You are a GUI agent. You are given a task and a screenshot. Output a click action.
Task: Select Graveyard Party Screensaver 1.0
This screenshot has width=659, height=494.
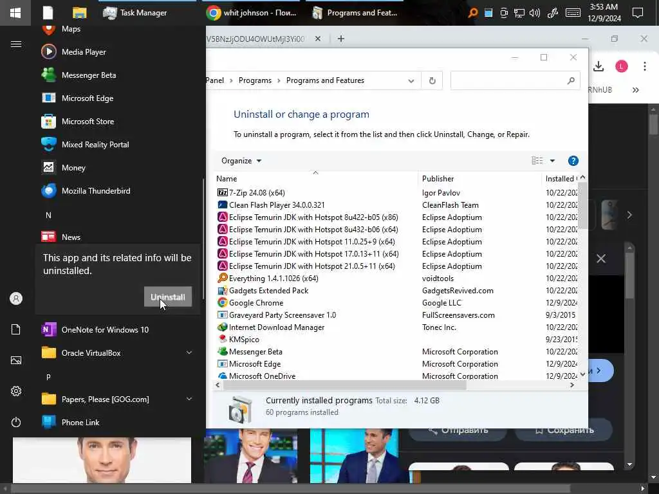pyautogui.click(x=283, y=315)
